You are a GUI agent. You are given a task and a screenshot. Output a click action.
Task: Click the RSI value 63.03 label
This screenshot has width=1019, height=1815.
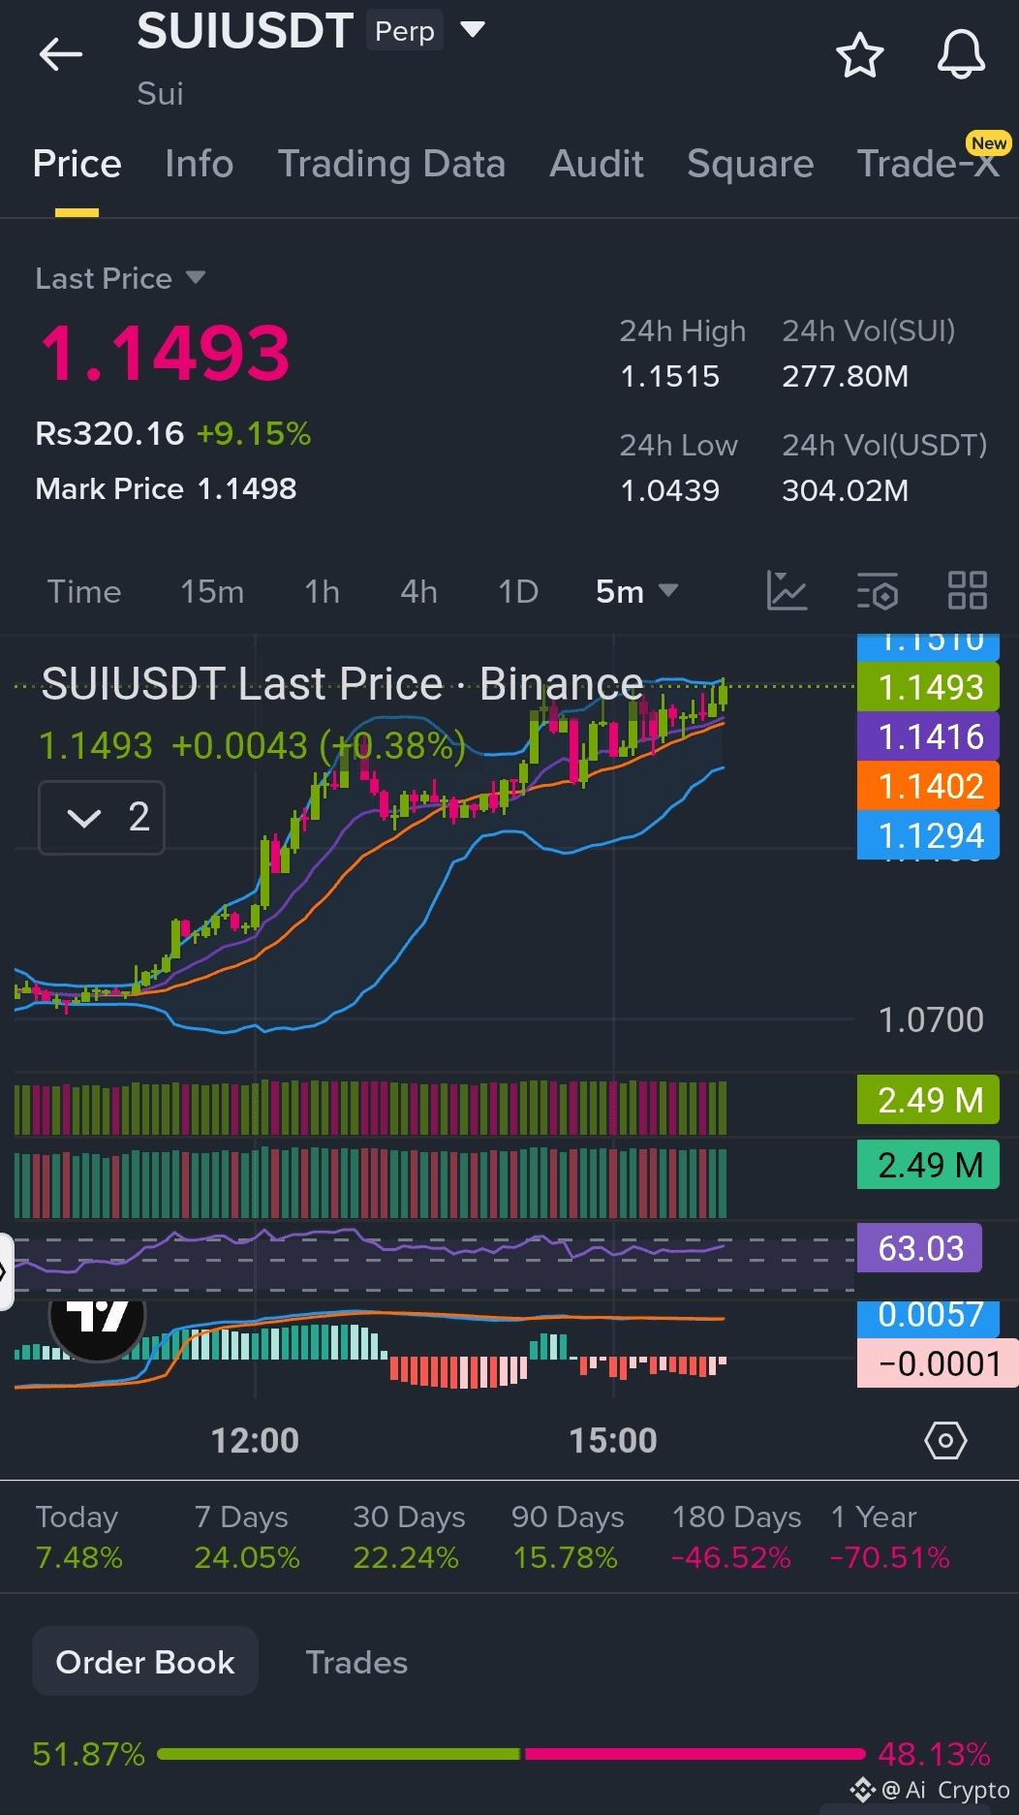919,1248
